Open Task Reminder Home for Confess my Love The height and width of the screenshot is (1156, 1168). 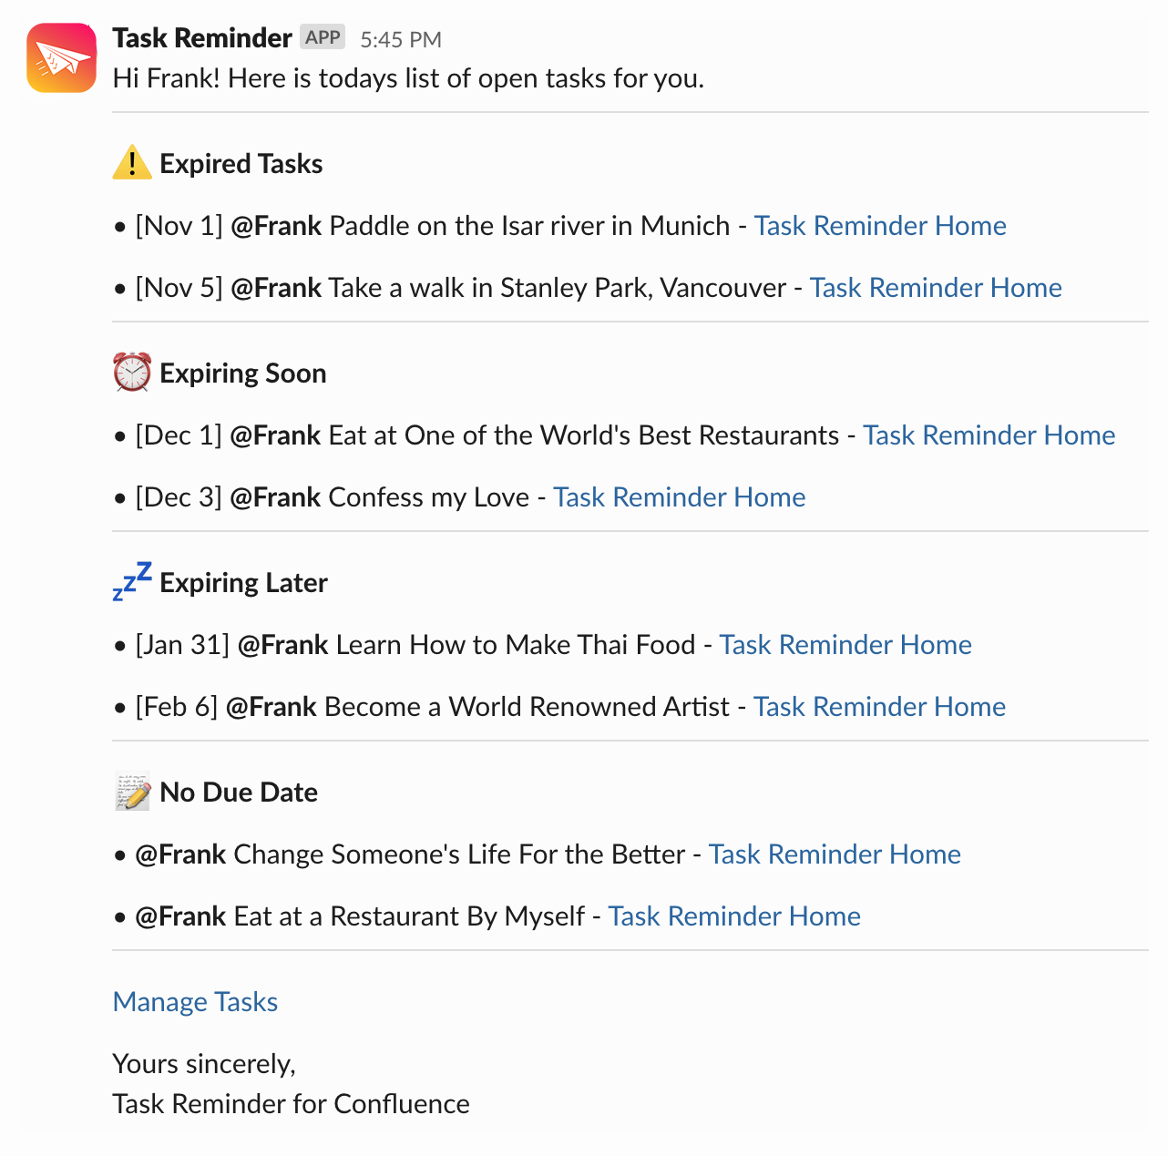(x=679, y=496)
